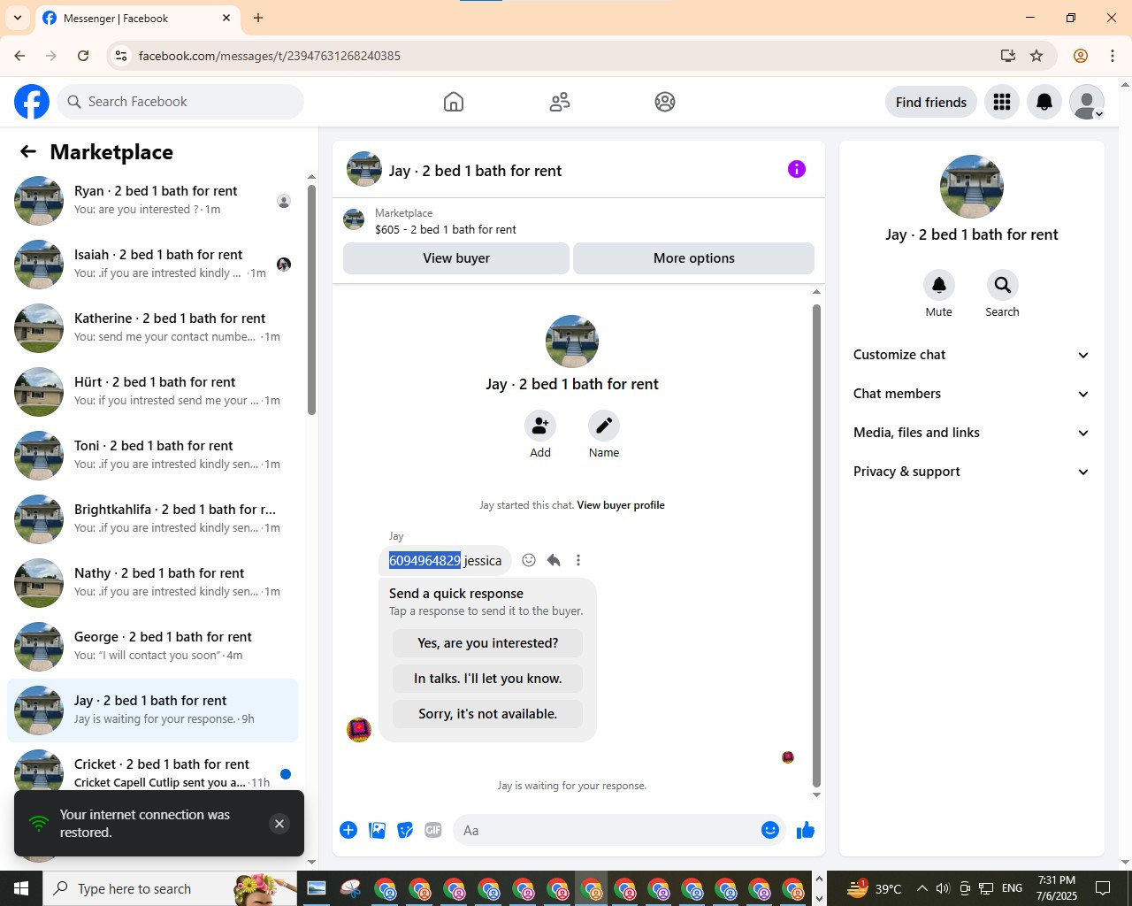1132x906 pixels.
Task: Mute the Jay conversation
Action: point(939,285)
